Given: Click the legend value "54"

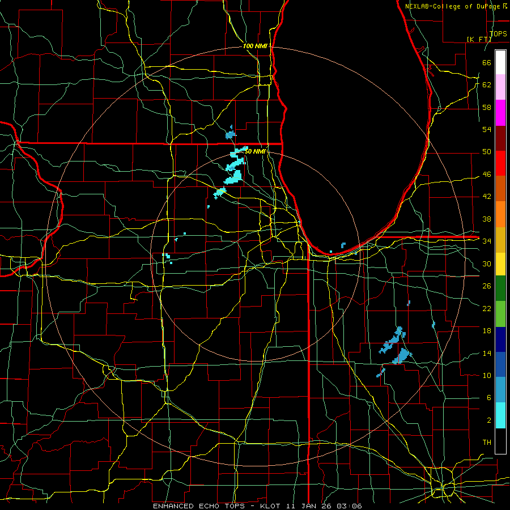Looking at the screenshot, I should pyautogui.click(x=487, y=129).
